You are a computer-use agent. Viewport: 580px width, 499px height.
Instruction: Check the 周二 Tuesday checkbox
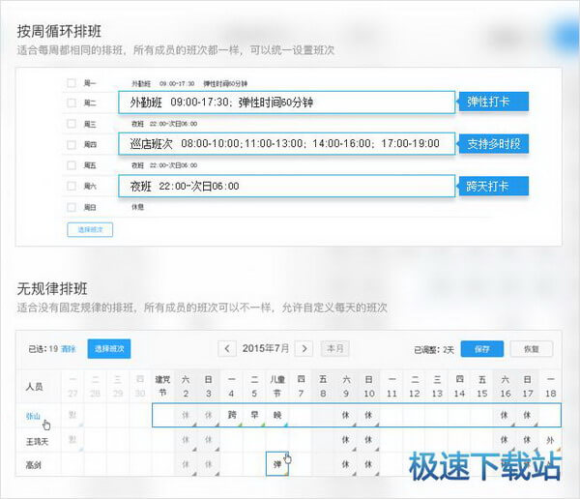pyautogui.click(x=72, y=103)
